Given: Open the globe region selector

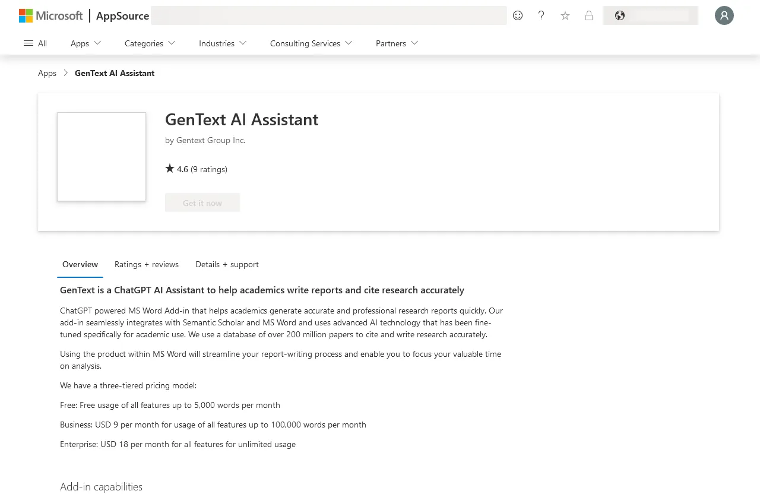Looking at the screenshot, I should (651, 15).
